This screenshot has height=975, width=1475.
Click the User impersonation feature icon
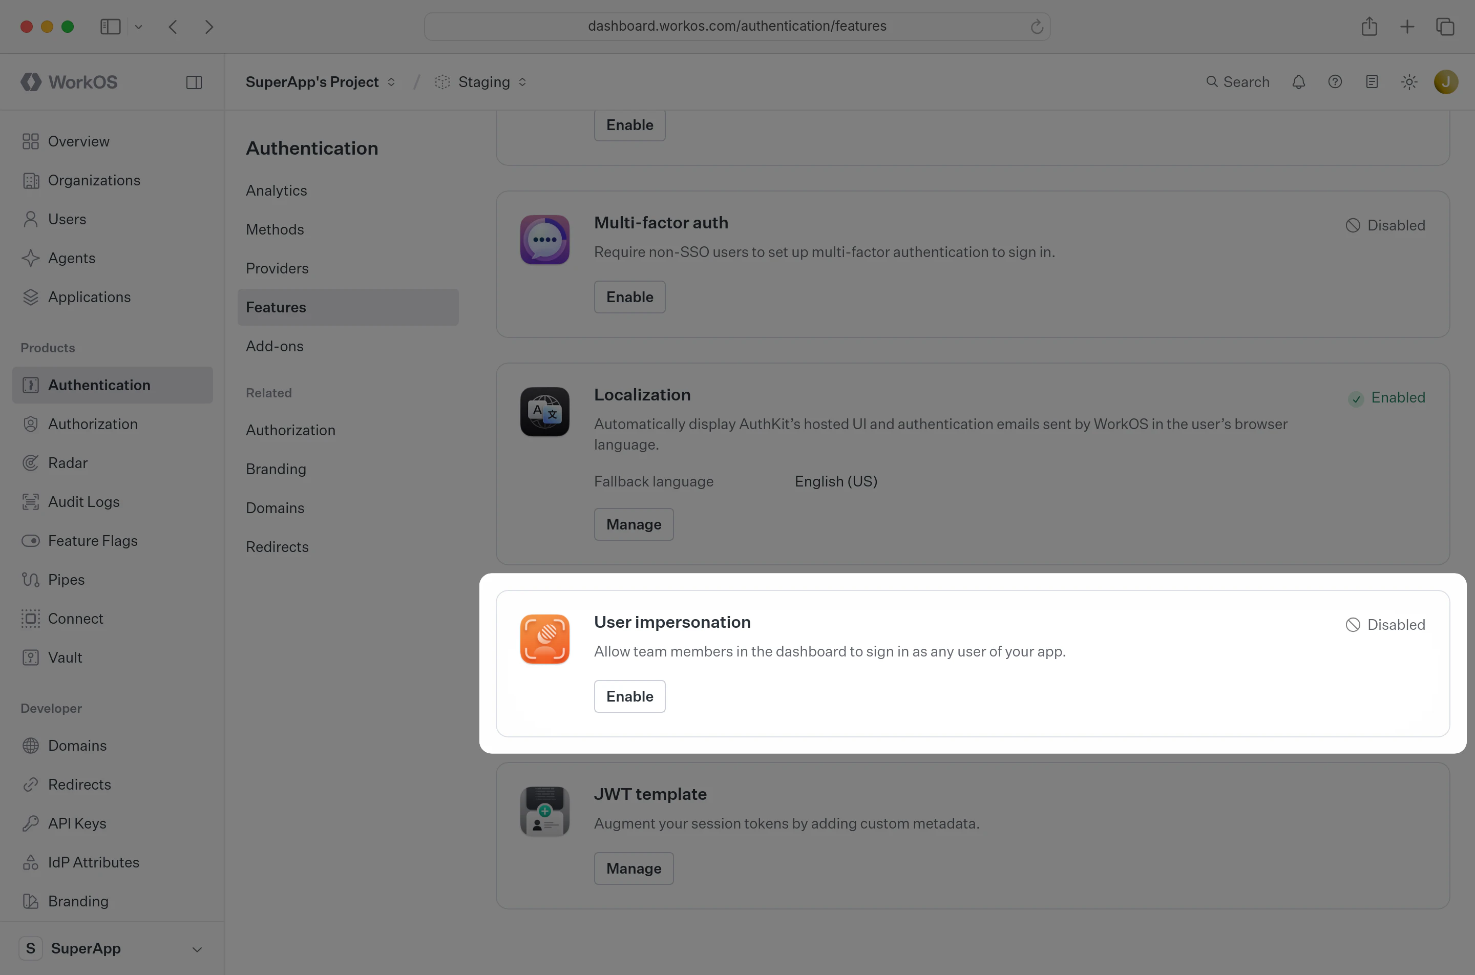pos(545,639)
